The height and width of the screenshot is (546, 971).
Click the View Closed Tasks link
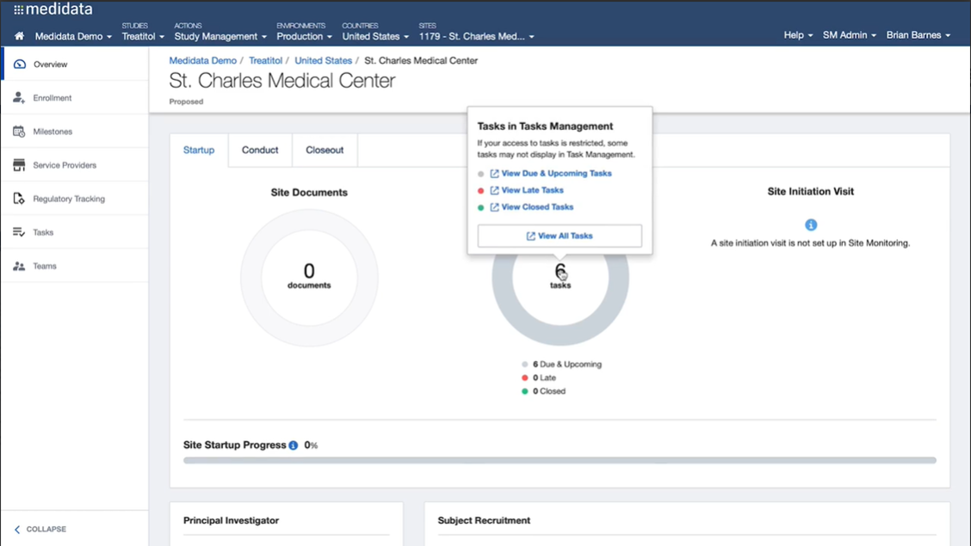(x=537, y=207)
